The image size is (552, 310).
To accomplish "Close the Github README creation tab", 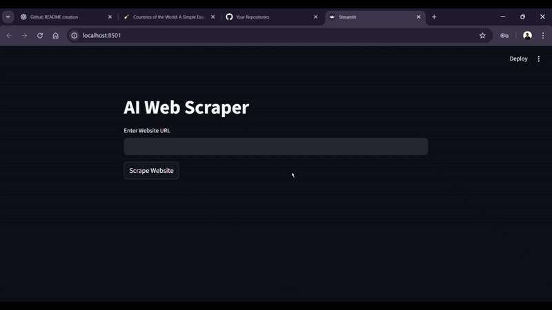I will coord(110,17).
